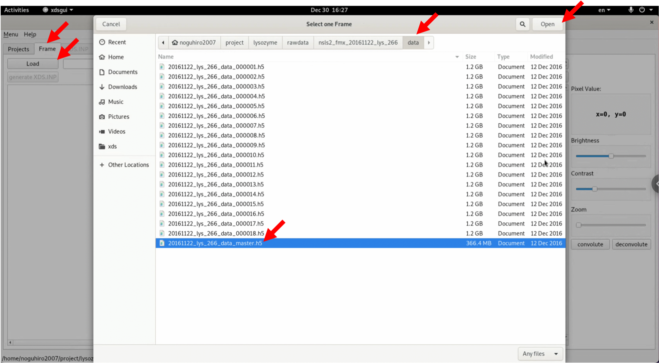Open the power system menu icon
This screenshot has width=659, height=363.
tap(642, 10)
